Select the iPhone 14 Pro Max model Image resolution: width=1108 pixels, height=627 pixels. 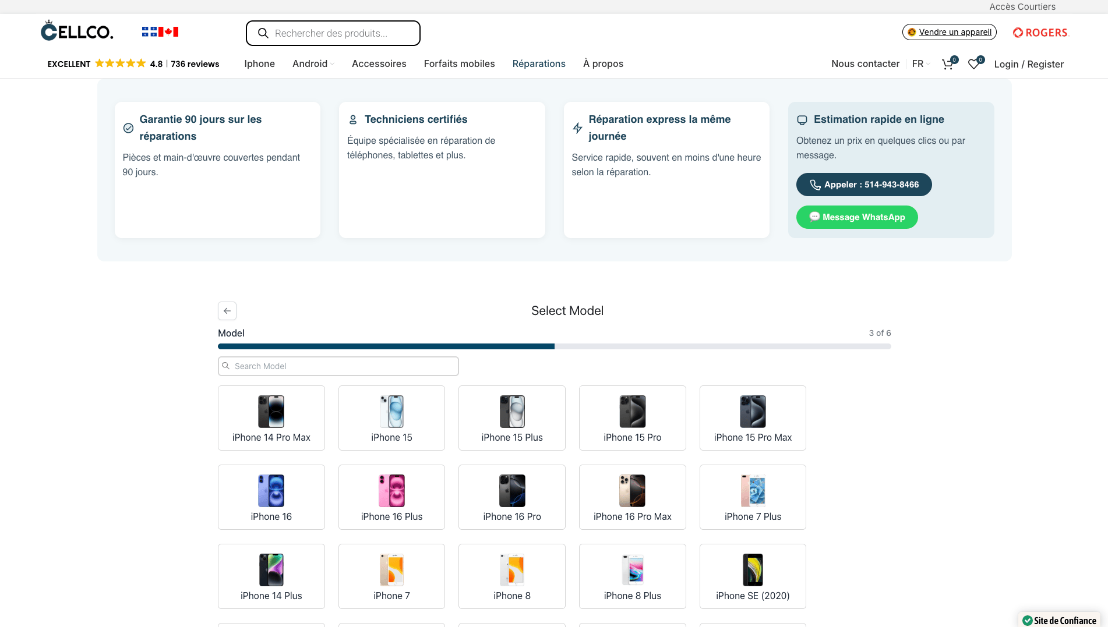271,418
